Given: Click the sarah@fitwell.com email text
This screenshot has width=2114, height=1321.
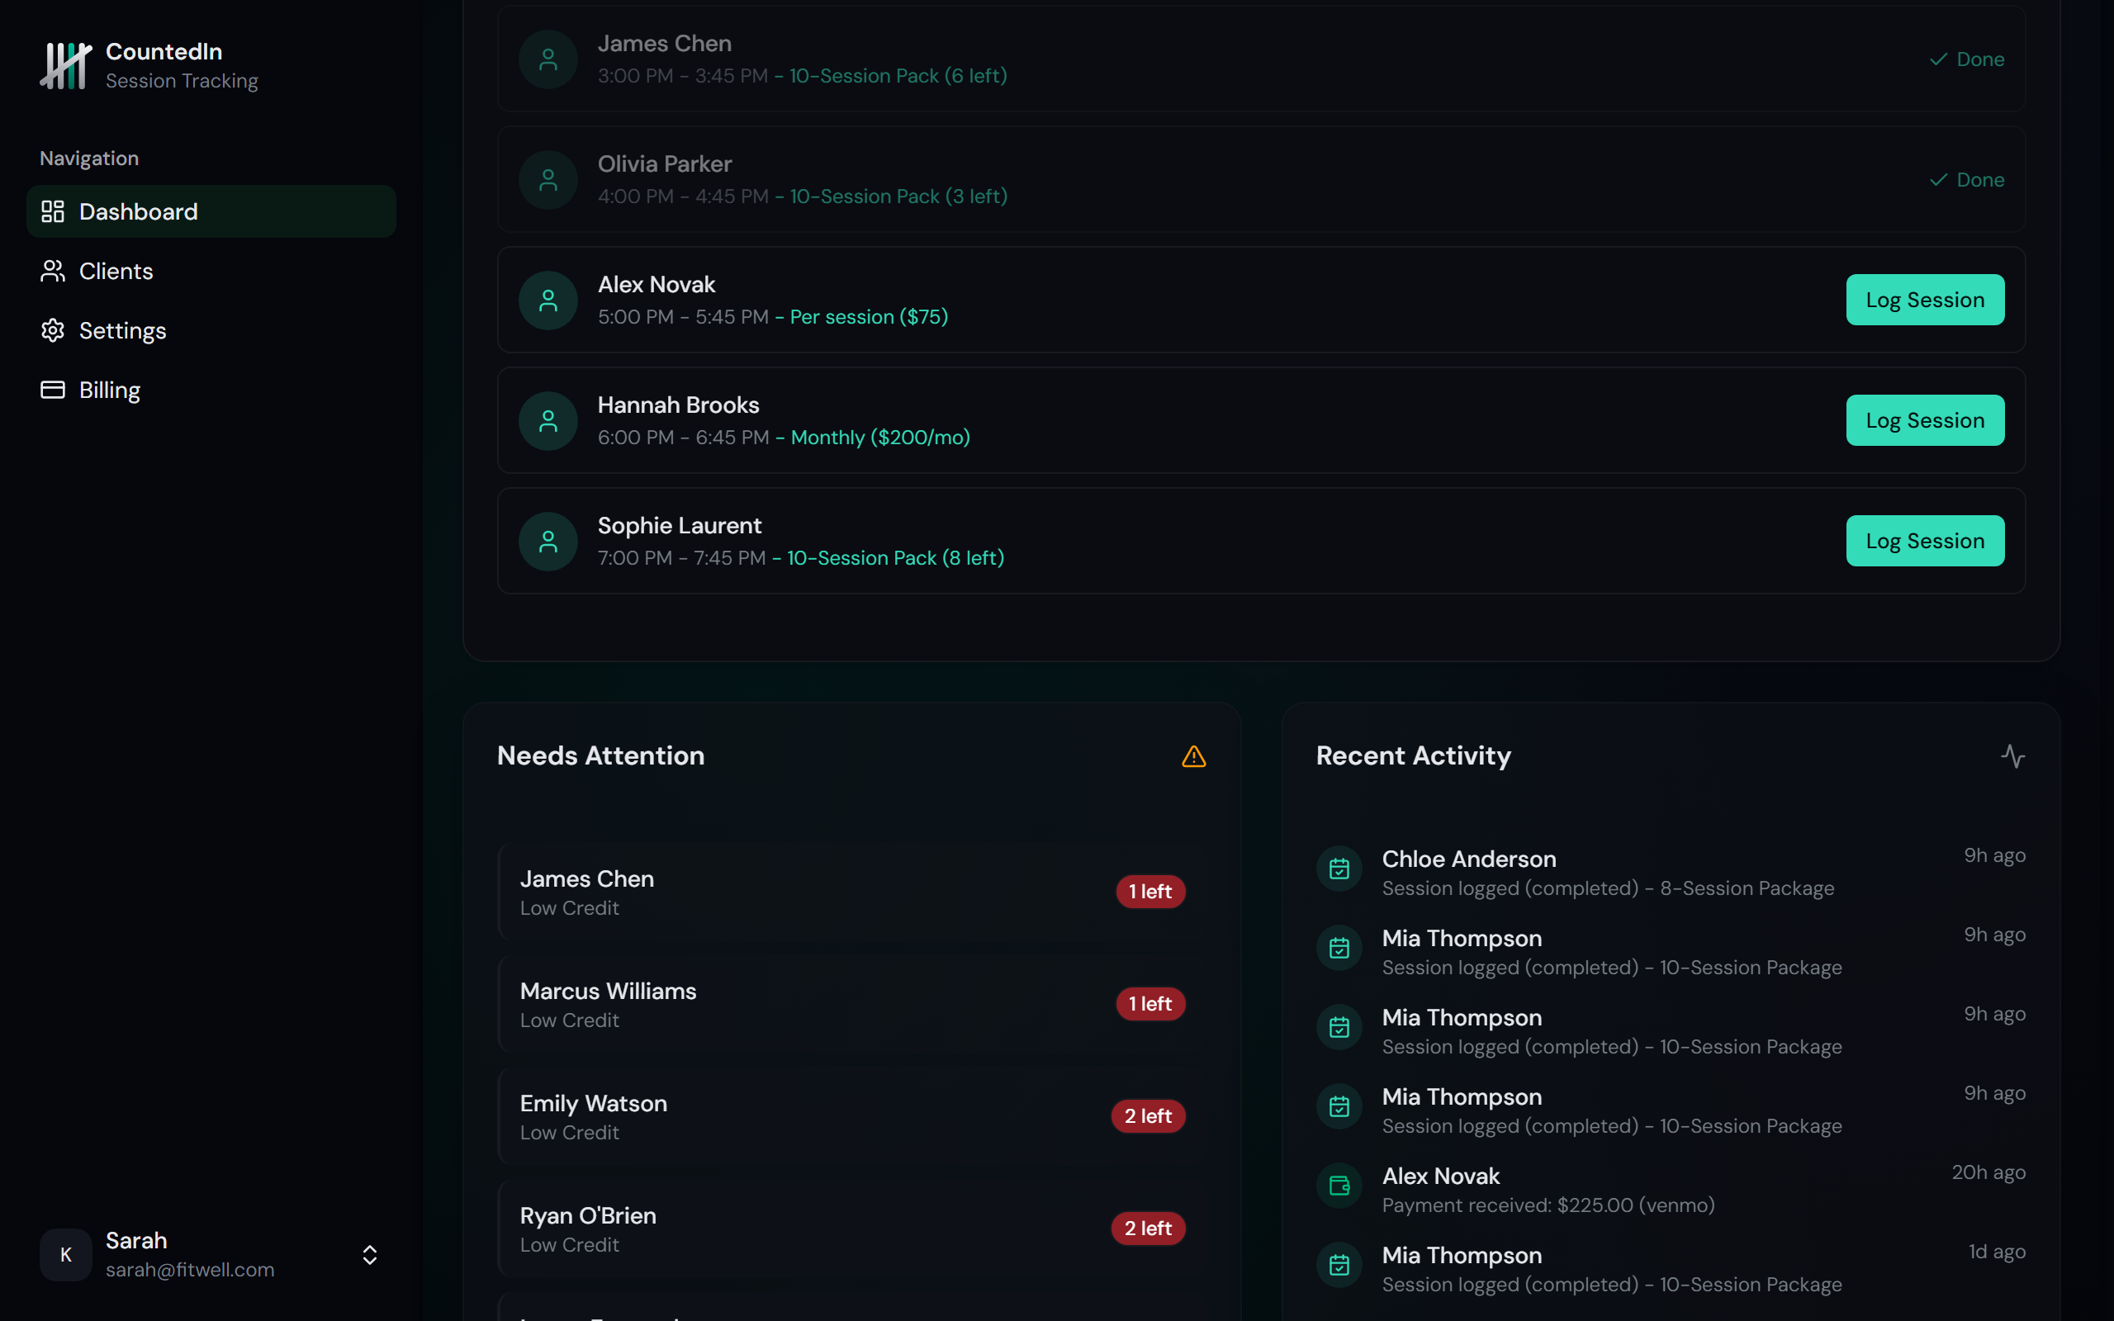Looking at the screenshot, I should click(190, 1271).
